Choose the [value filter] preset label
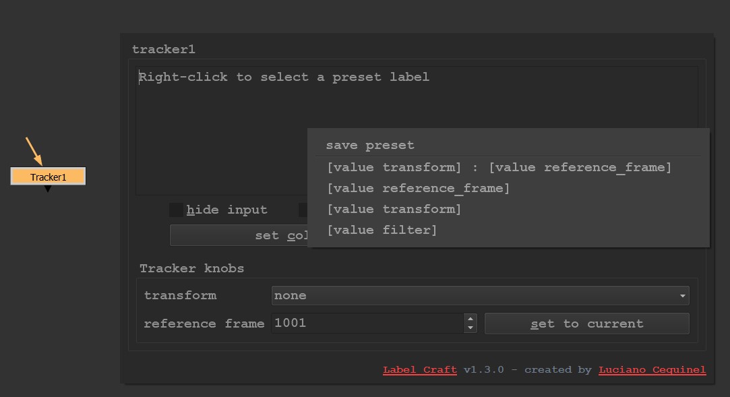The height and width of the screenshot is (397, 730). tap(382, 230)
